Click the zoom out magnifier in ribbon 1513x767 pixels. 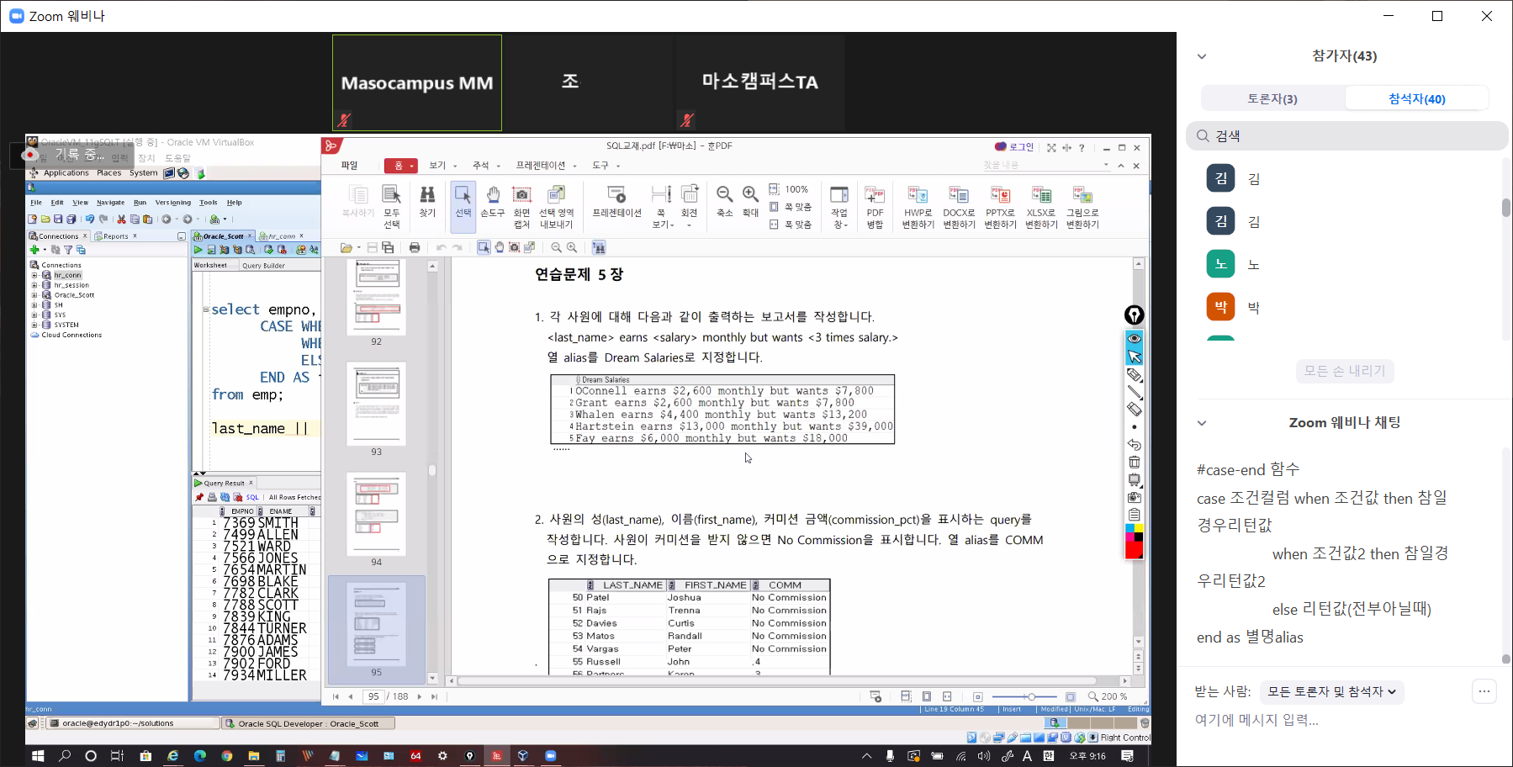pyautogui.click(x=724, y=201)
